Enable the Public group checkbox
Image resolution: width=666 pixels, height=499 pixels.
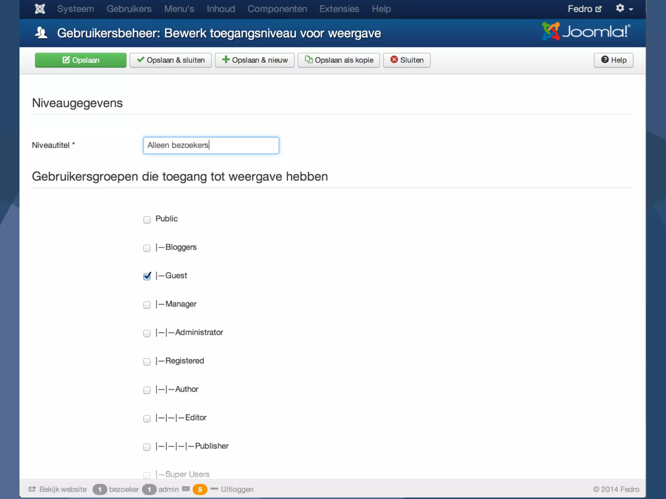pos(147,220)
